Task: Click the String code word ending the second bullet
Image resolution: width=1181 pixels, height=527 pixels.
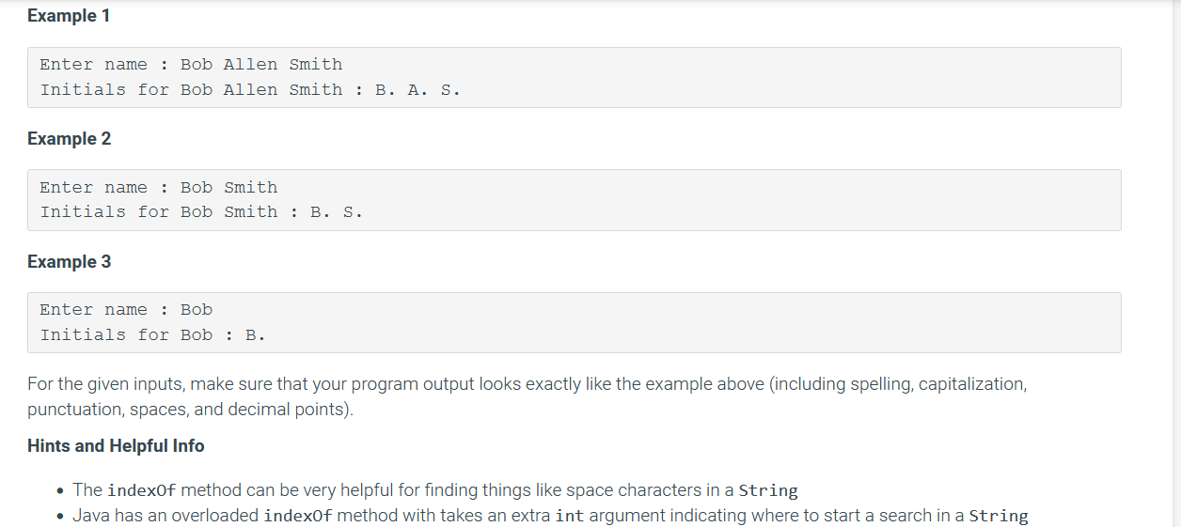Action: coord(999,516)
